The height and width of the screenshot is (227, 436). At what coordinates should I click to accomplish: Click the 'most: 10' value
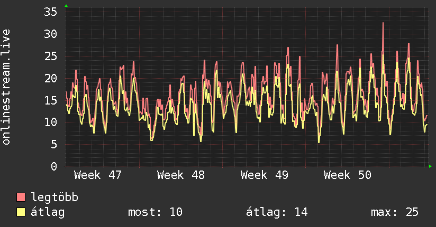coord(155,212)
